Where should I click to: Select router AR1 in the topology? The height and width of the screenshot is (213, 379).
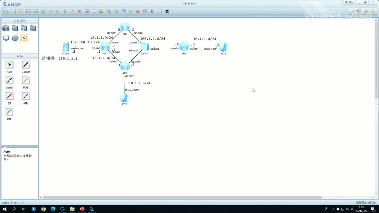[105, 47]
